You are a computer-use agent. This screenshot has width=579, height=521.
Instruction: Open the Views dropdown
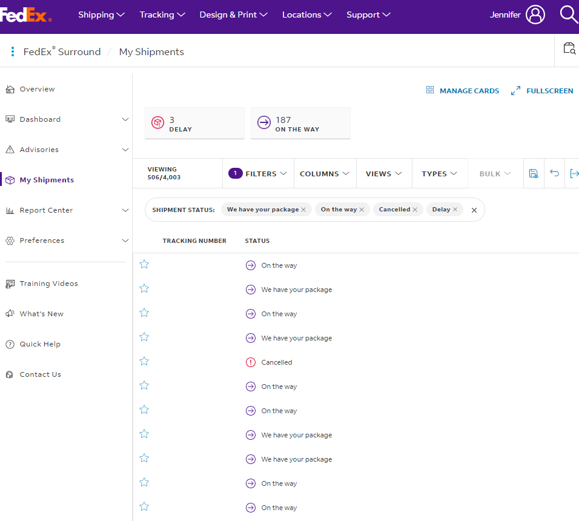pos(384,173)
